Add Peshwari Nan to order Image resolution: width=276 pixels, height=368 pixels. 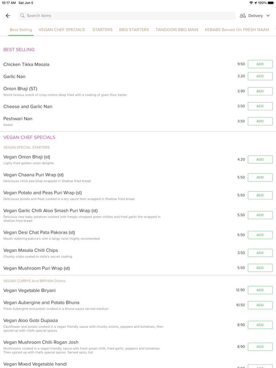tap(260, 121)
